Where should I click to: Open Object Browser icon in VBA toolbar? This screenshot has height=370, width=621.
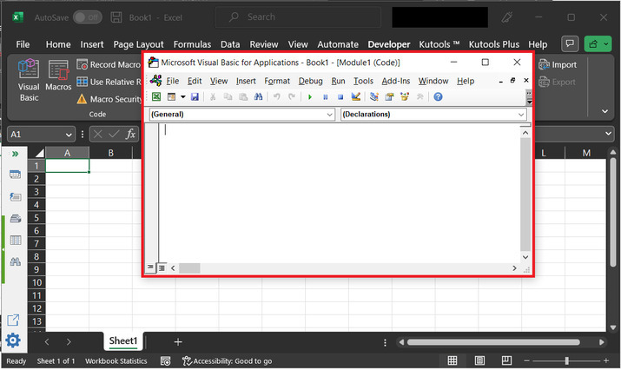405,96
